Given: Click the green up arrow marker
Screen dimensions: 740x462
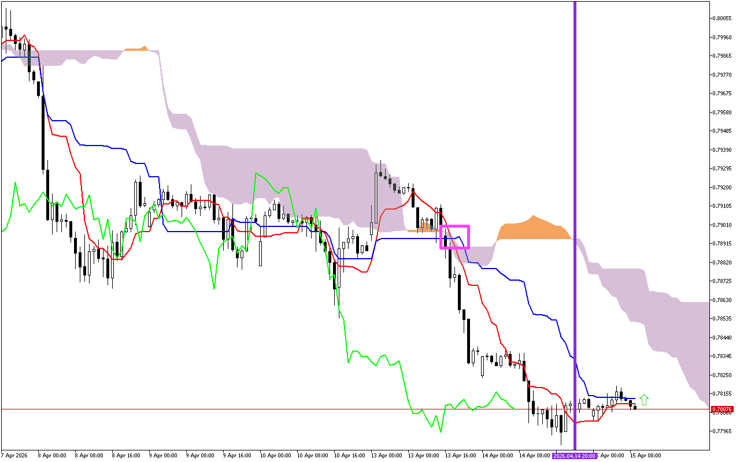Looking at the screenshot, I should 644,400.
